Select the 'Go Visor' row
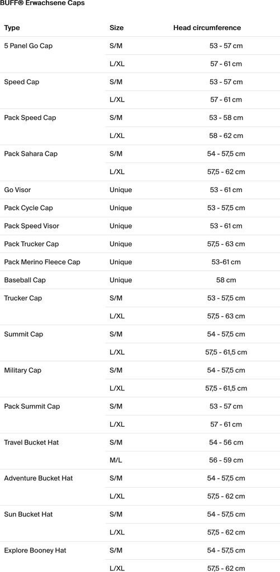 coord(140,190)
